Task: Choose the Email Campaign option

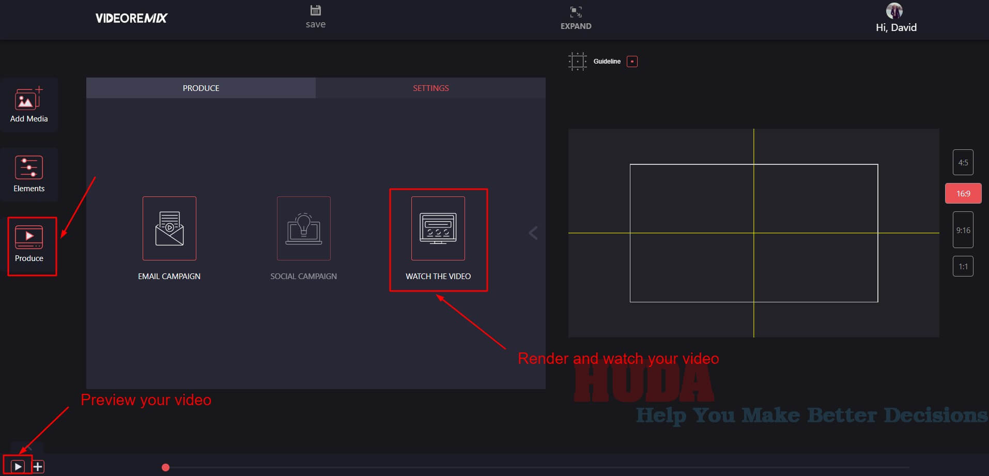Action: tap(169, 239)
